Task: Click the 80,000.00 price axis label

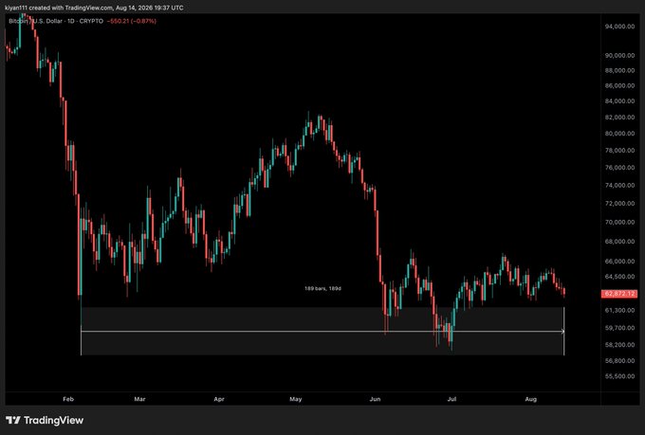Action: 619,134
